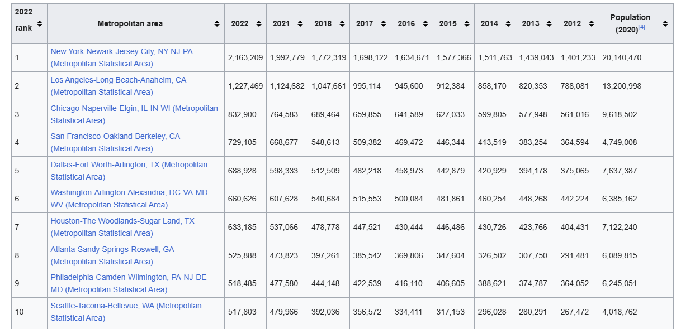695x329 pixels.
Task: Sort the Population (2020) column arrows
Action: pos(665,24)
